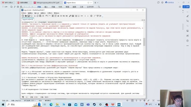Screen dimensions: 191x107
Task: Insert code with the angle brackets icon
Action: (61, 16)
